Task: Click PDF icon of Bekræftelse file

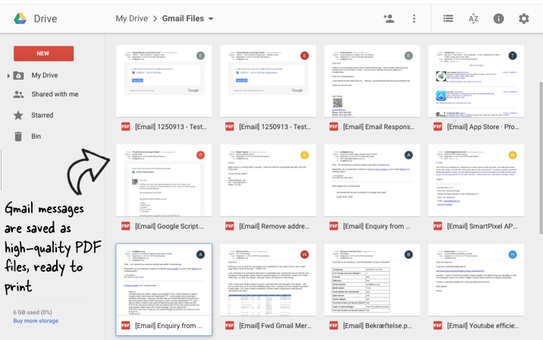Action: tap(334, 326)
